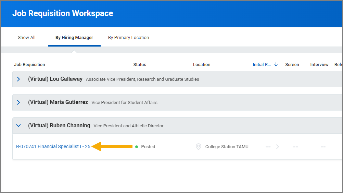This screenshot has height=193, width=343.
Task: Click the Status column header
Action: click(x=140, y=64)
